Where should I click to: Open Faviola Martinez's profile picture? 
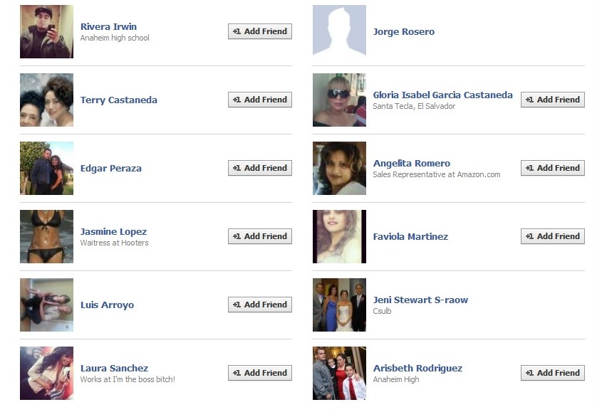[339, 236]
